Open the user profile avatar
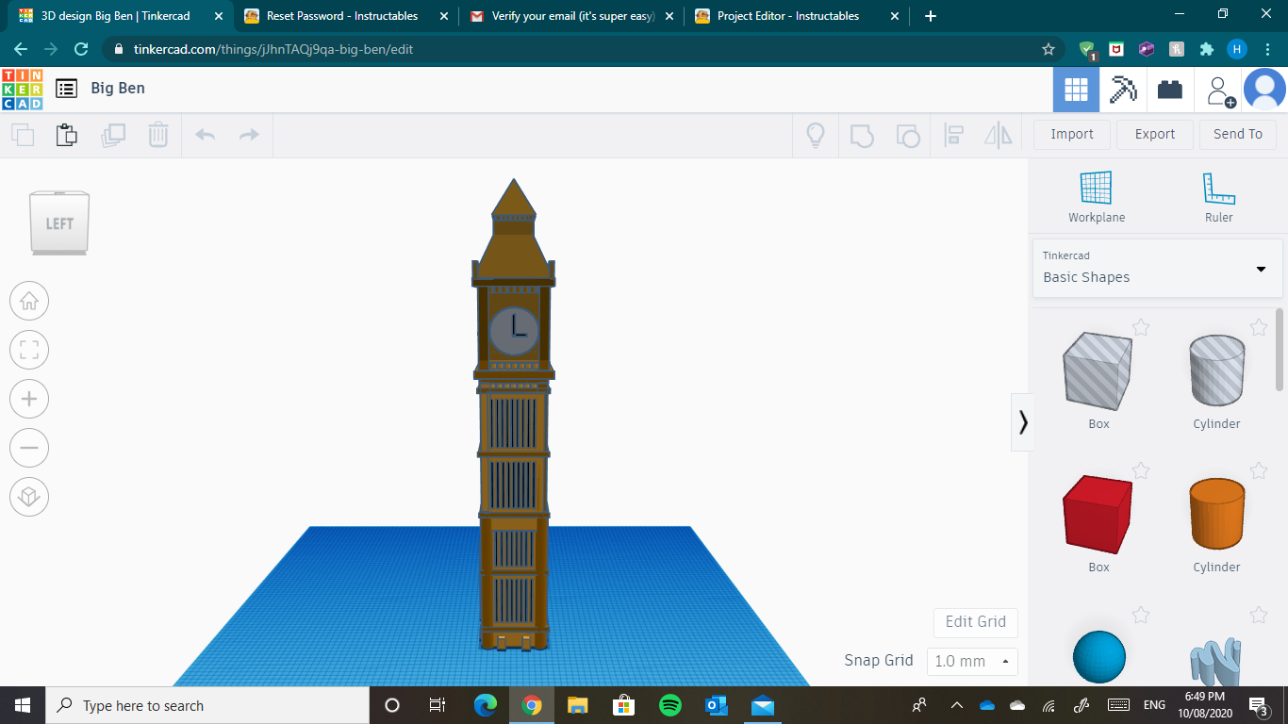Viewport: 1288px width, 724px height. point(1264,90)
